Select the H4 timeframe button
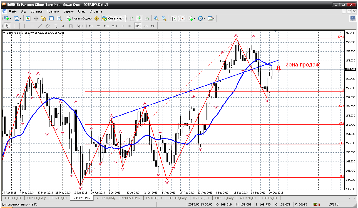This screenshot has height=208, width=358. click(130, 26)
